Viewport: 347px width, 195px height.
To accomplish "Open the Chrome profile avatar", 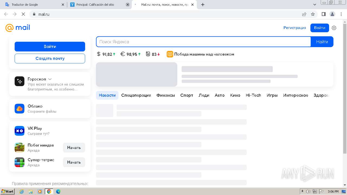I will pyautogui.click(x=332, y=14).
